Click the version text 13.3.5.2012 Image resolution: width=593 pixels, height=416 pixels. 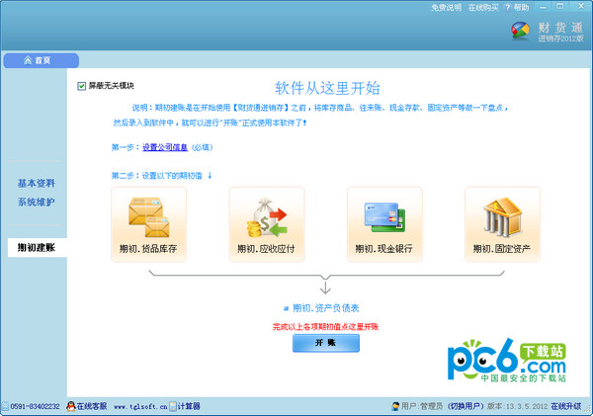pos(527,406)
